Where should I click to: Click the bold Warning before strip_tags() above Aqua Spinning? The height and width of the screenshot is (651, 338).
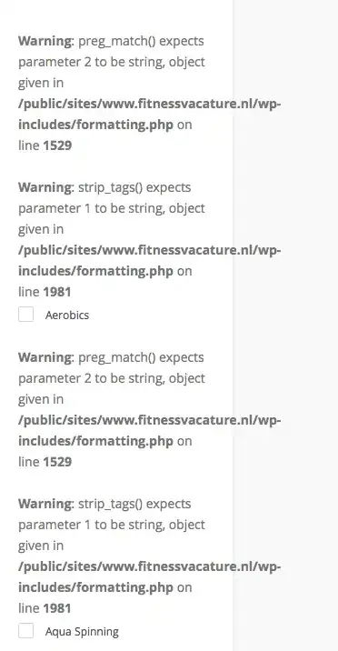[x=45, y=504]
